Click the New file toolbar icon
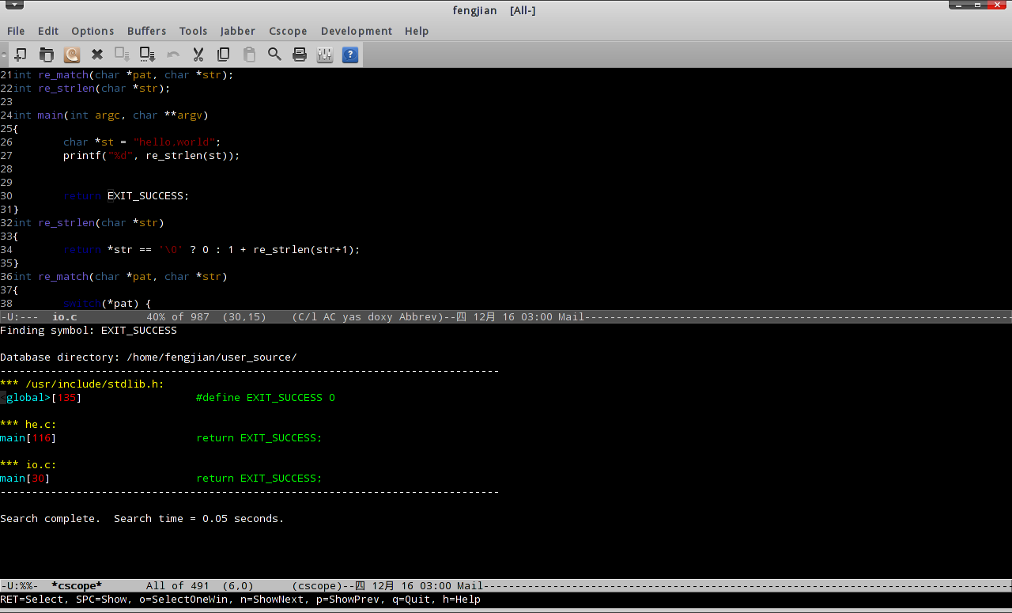This screenshot has height=613, width=1012. click(x=21, y=55)
